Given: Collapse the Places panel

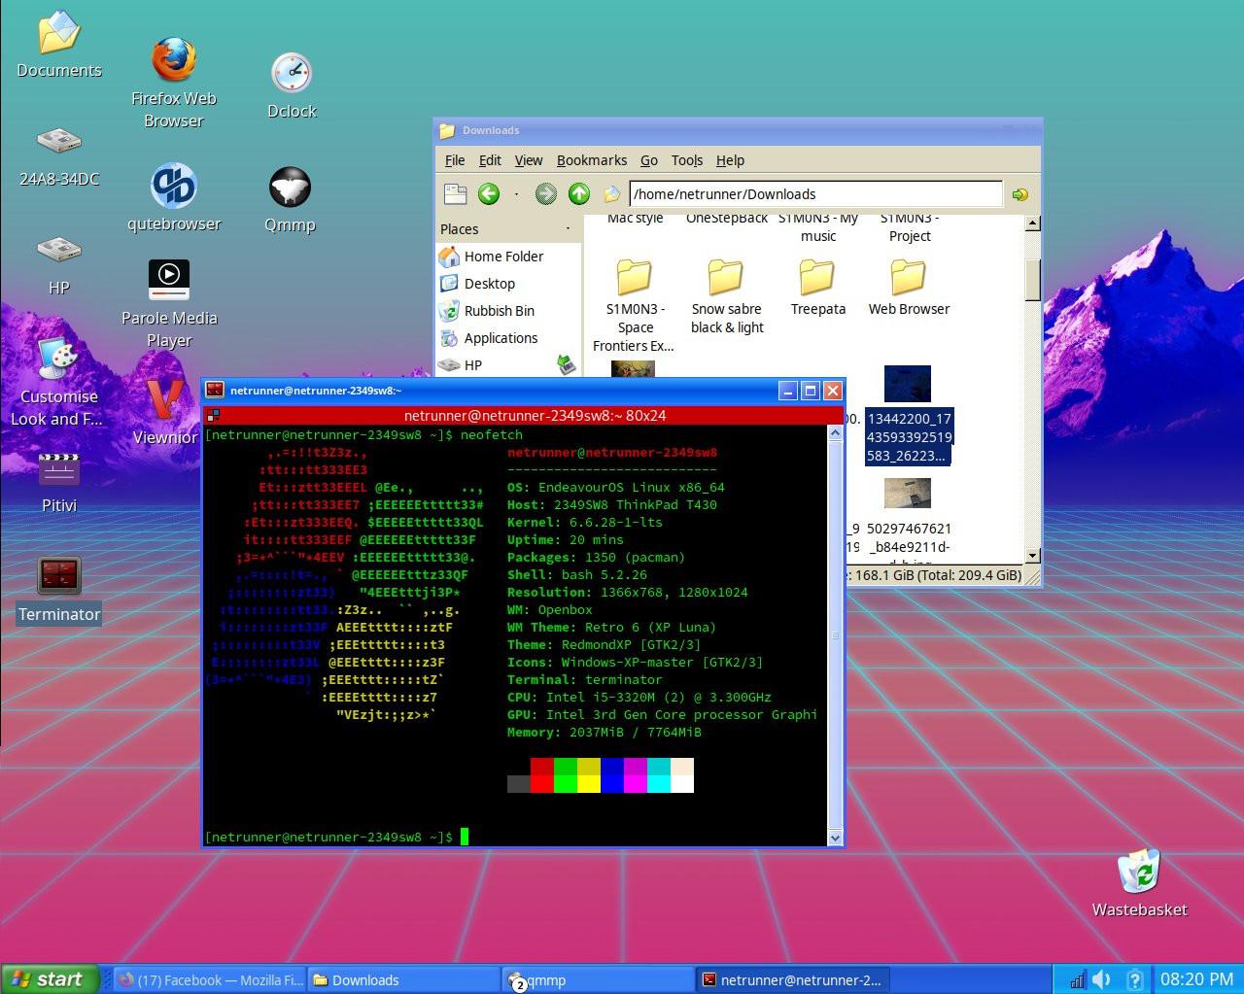Looking at the screenshot, I should [x=568, y=229].
